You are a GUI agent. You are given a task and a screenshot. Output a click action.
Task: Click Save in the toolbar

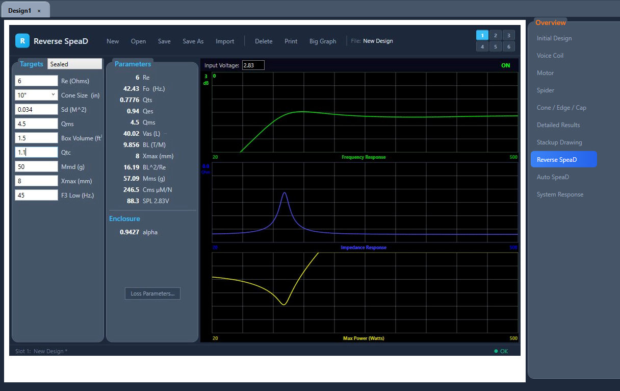(x=164, y=41)
